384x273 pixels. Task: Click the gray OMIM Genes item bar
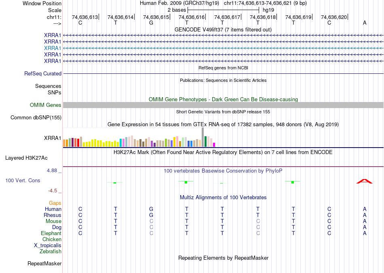click(x=224, y=105)
